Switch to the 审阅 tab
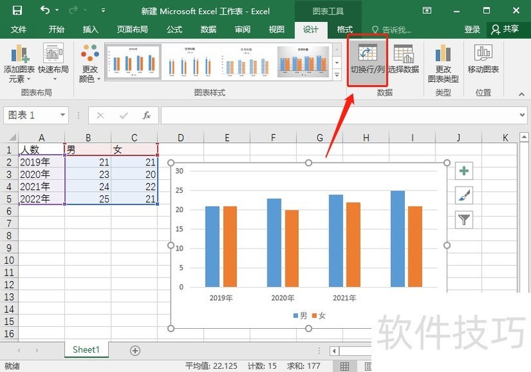Image resolution: width=531 pixels, height=372 pixels. (x=242, y=29)
